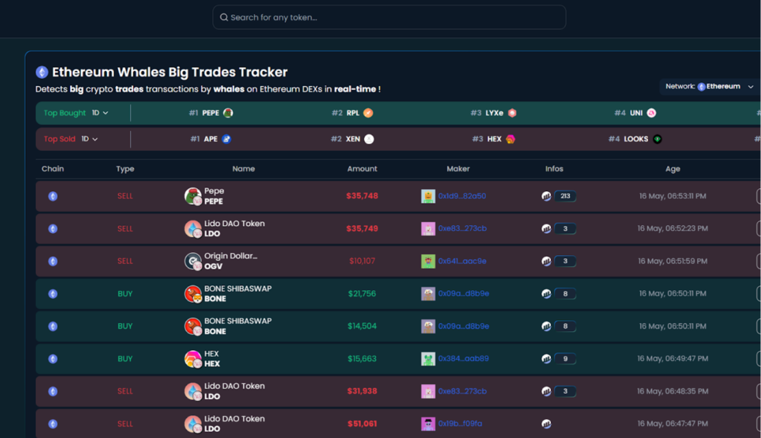Expand the Top Sold 1D period dropdown

click(x=90, y=139)
